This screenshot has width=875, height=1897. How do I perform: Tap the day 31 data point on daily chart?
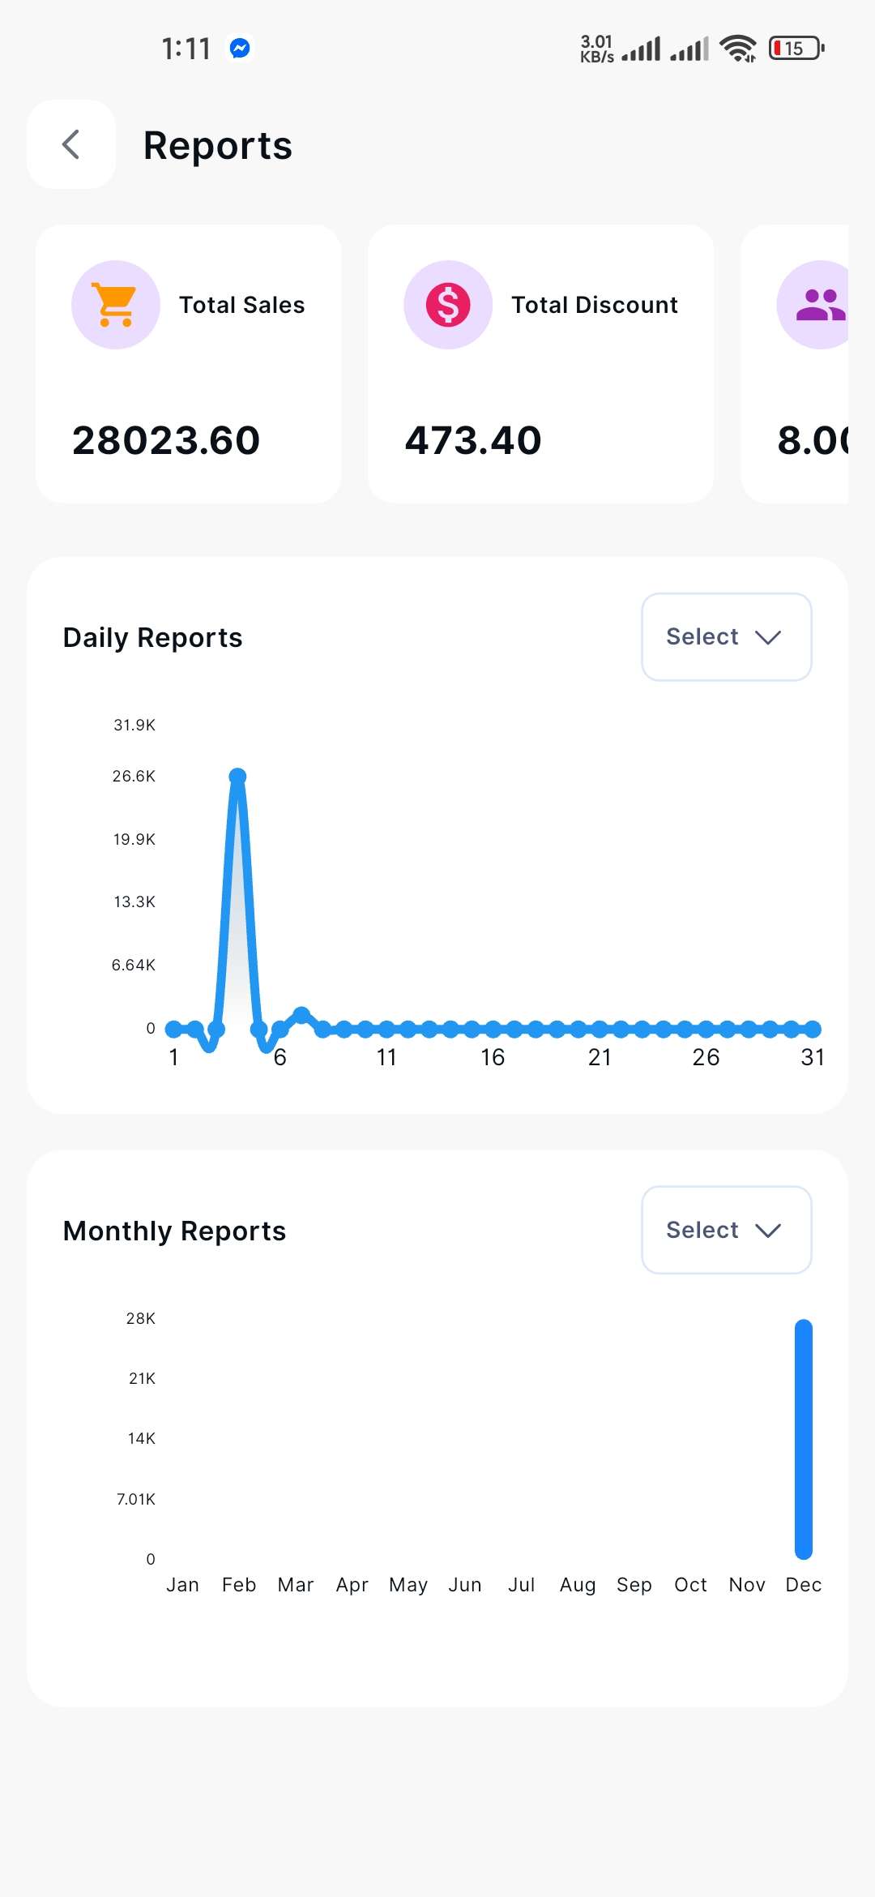click(x=813, y=1030)
